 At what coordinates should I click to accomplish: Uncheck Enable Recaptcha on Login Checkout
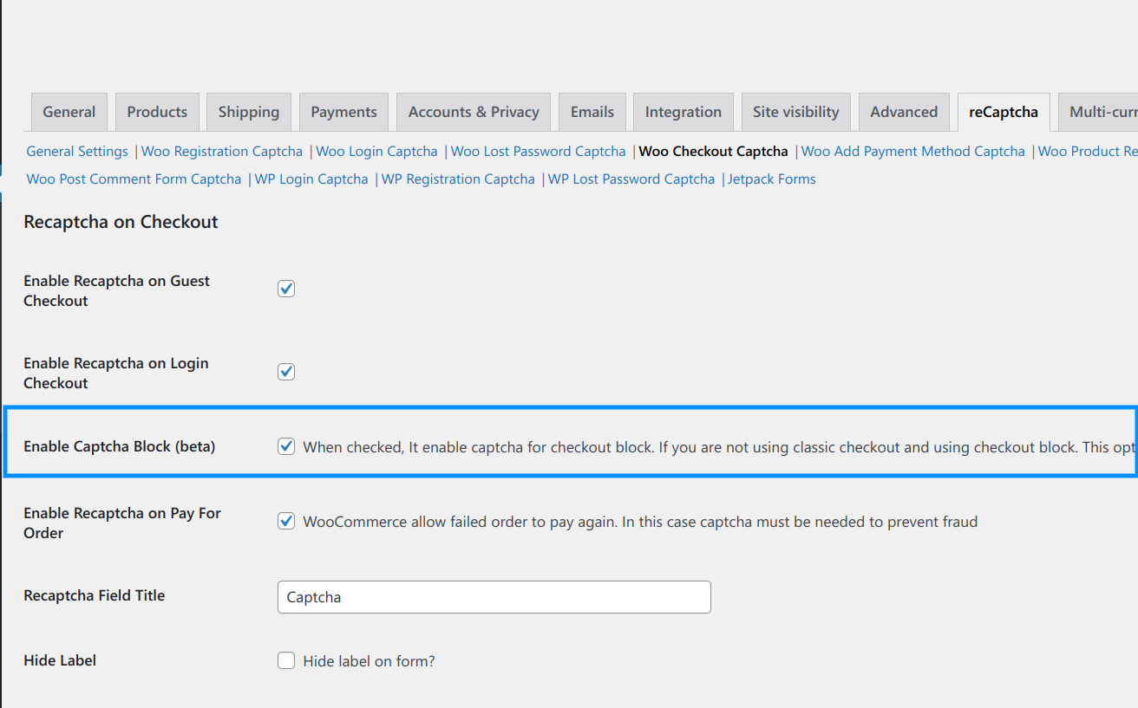(x=285, y=371)
